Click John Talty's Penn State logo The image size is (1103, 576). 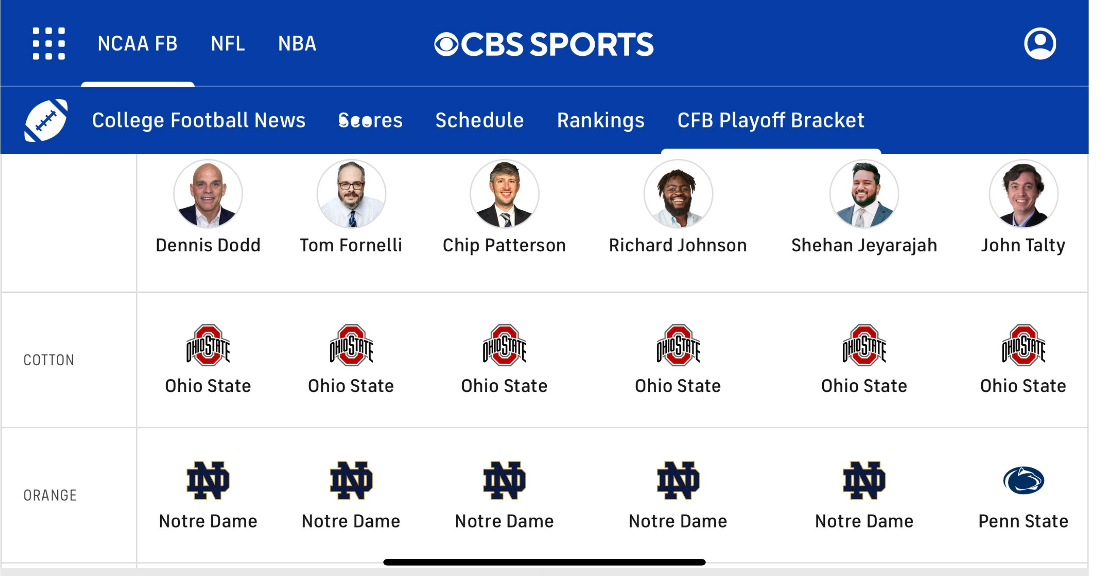point(1023,480)
